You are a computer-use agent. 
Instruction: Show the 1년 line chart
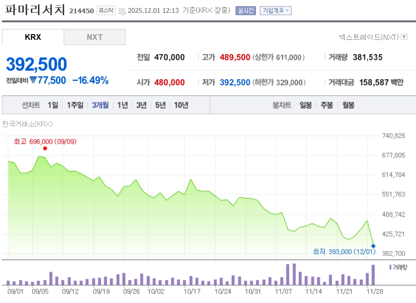(123, 105)
